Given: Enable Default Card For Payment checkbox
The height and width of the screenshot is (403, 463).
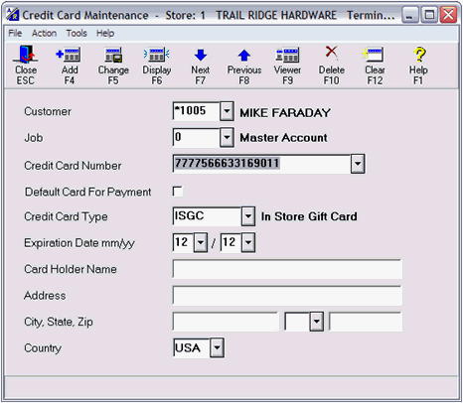Looking at the screenshot, I should tap(178, 192).
